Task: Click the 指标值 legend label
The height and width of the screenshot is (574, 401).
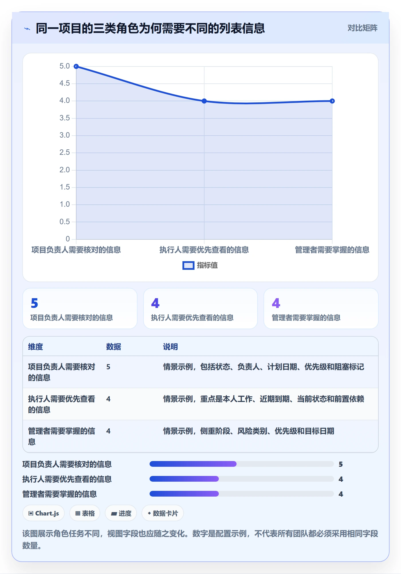Action: (207, 265)
